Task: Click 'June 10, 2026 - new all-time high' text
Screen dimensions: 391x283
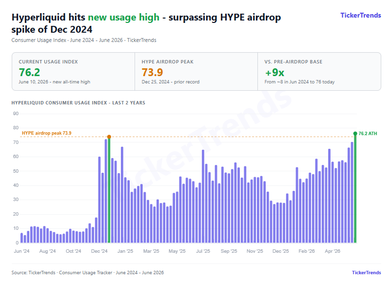Action: pyautogui.click(x=55, y=82)
